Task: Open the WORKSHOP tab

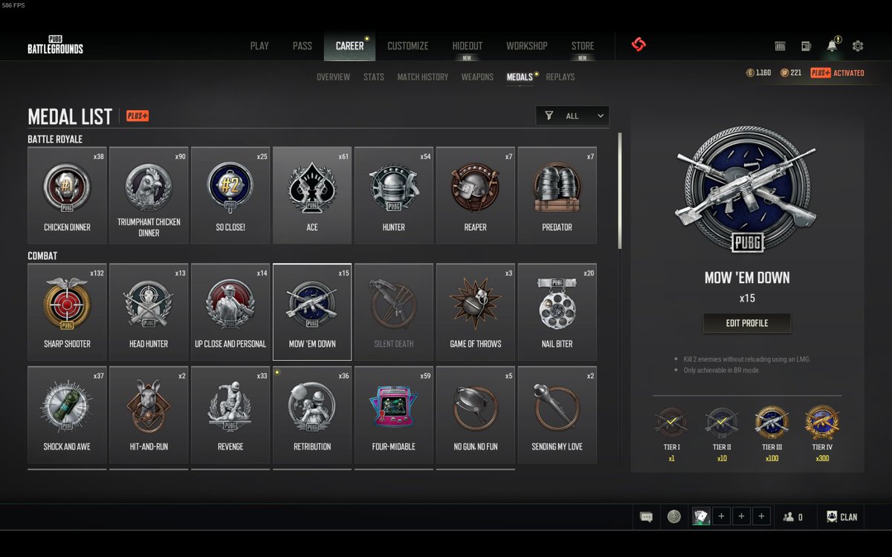Action: (x=527, y=46)
